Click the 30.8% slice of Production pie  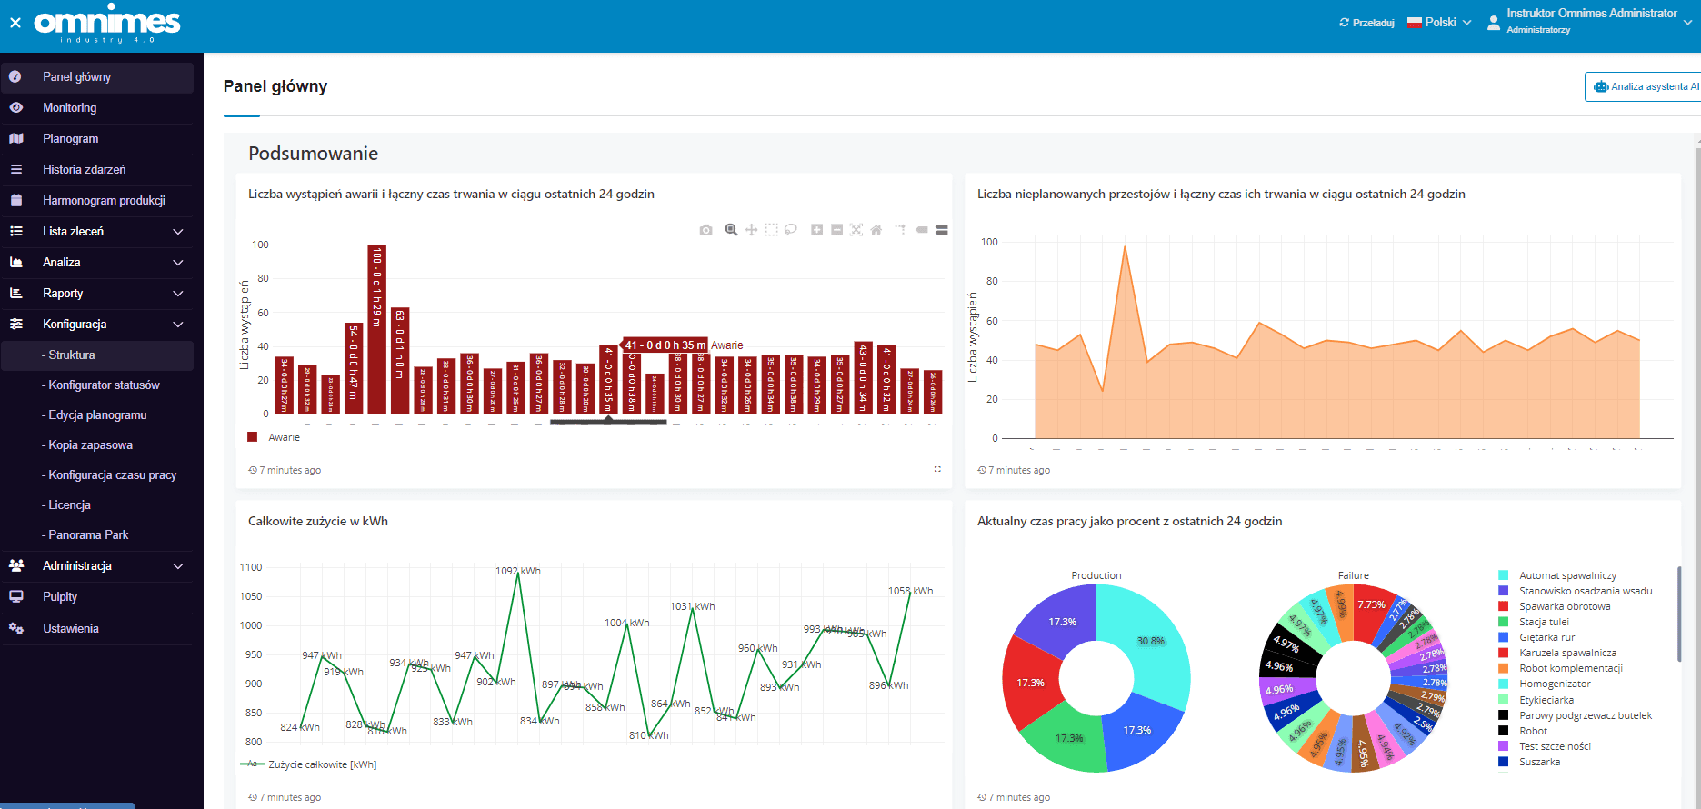[x=1150, y=641]
